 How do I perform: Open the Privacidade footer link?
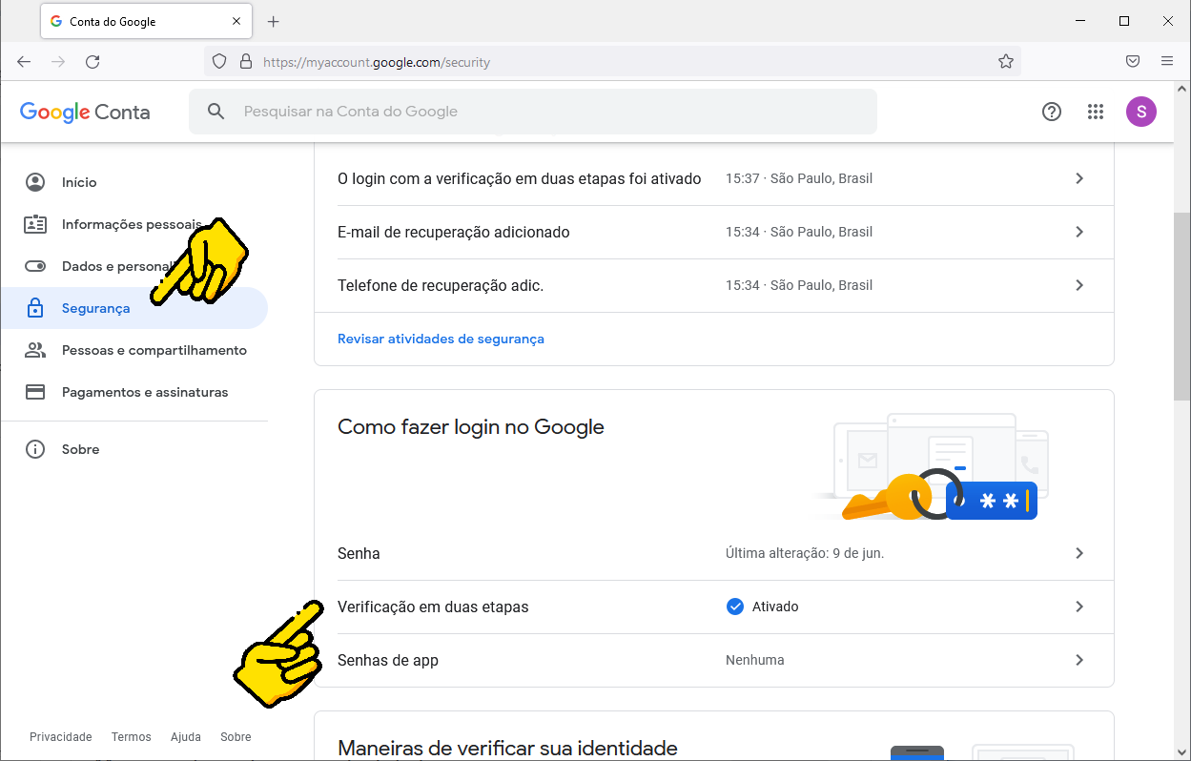pyautogui.click(x=61, y=737)
